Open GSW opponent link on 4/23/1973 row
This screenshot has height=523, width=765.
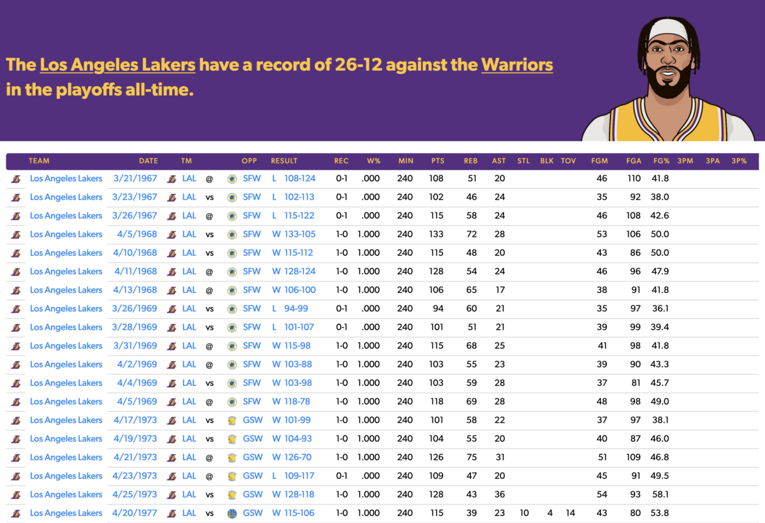(x=253, y=476)
